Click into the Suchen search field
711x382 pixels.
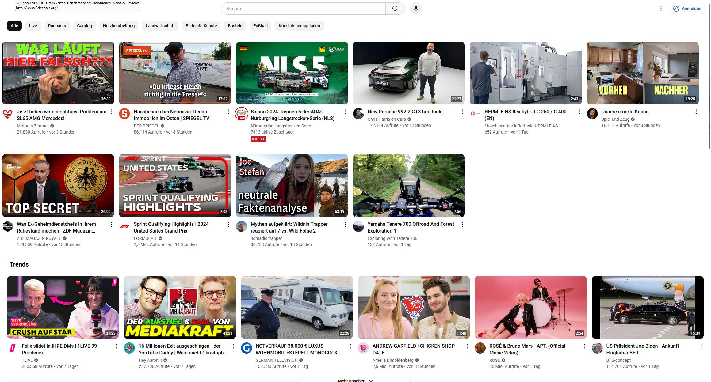click(x=304, y=9)
